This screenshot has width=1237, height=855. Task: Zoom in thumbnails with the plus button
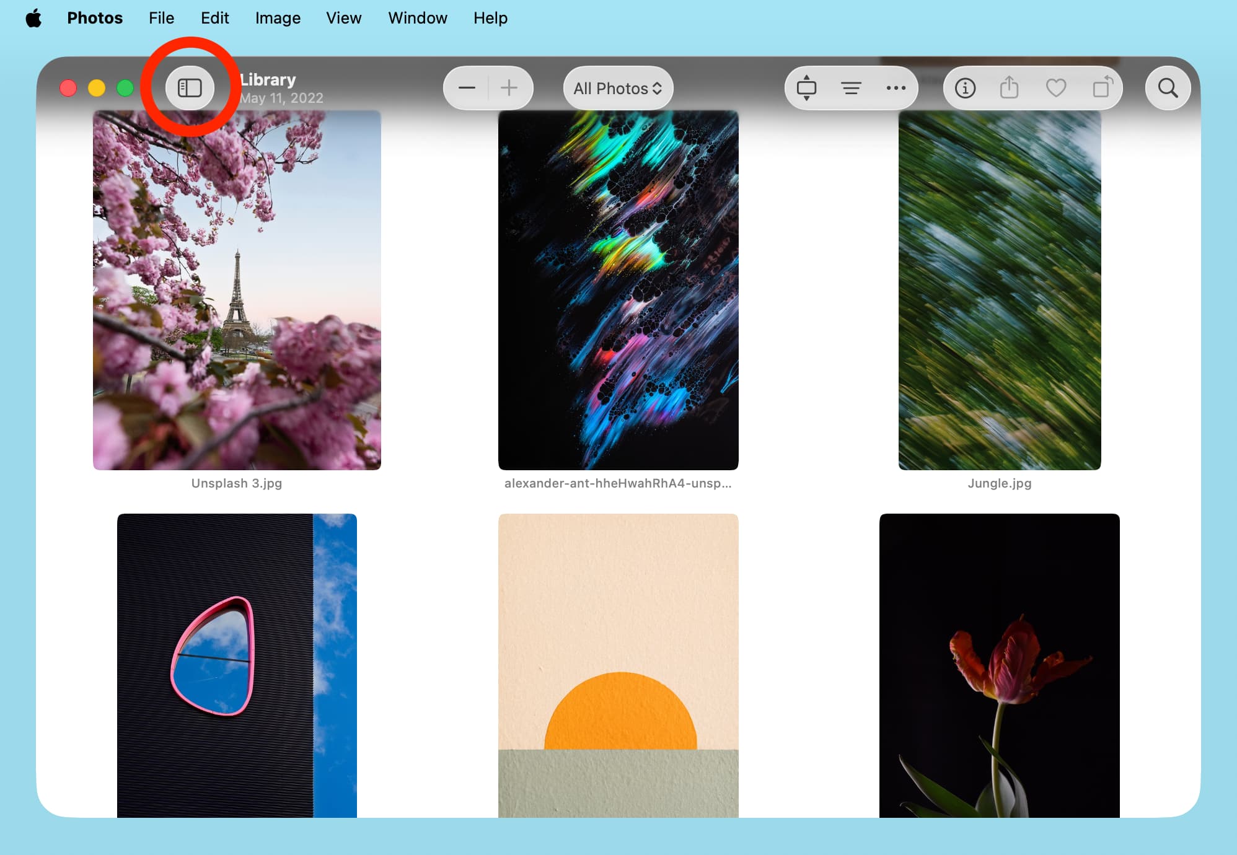pyautogui.click(x=509, y=88)
